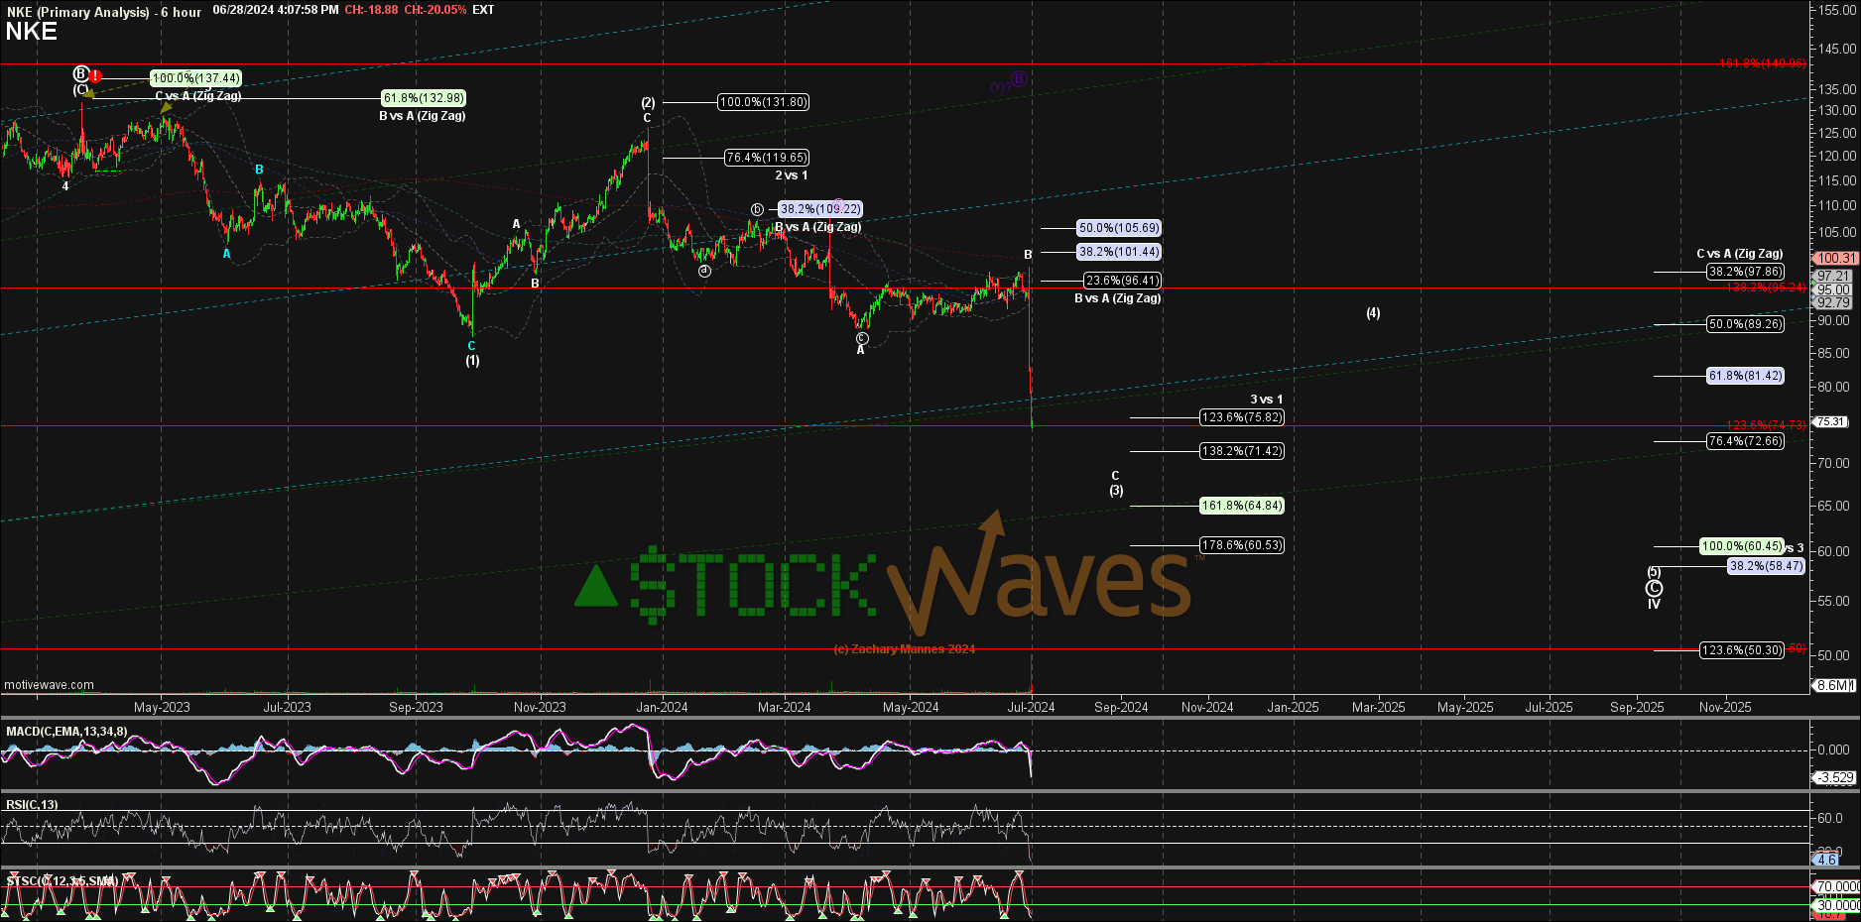Click the 'NKE (Primary Analysis) - 6 hour' header
Screen dimensions: 1861x922
pyautogui.click(x=103, y=12)
